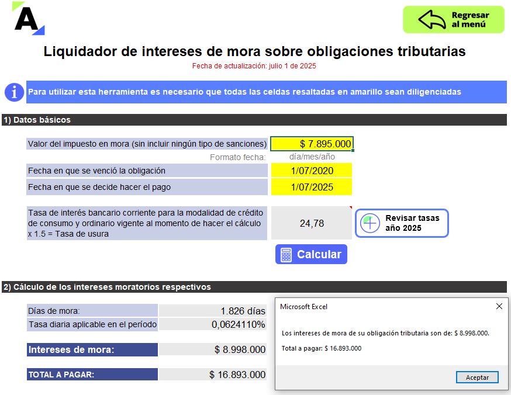The height and width of the screenshot is (395, 511).
Task: Click the dialog message about intereses de mora
Action: coord(385,333)
